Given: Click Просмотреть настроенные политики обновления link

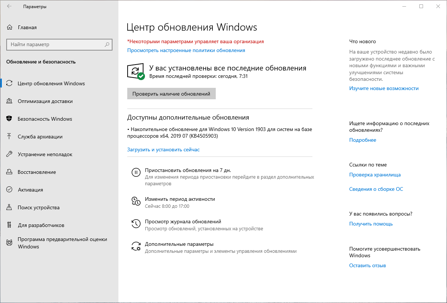Looking at the screenshot, I should point(186,51).
